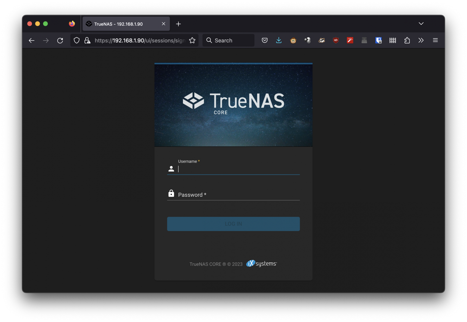Image resolution: width=467 pixels, height=322 pixels.
Task: Open the Bitwarden shield extension icon
Action: 378,41
